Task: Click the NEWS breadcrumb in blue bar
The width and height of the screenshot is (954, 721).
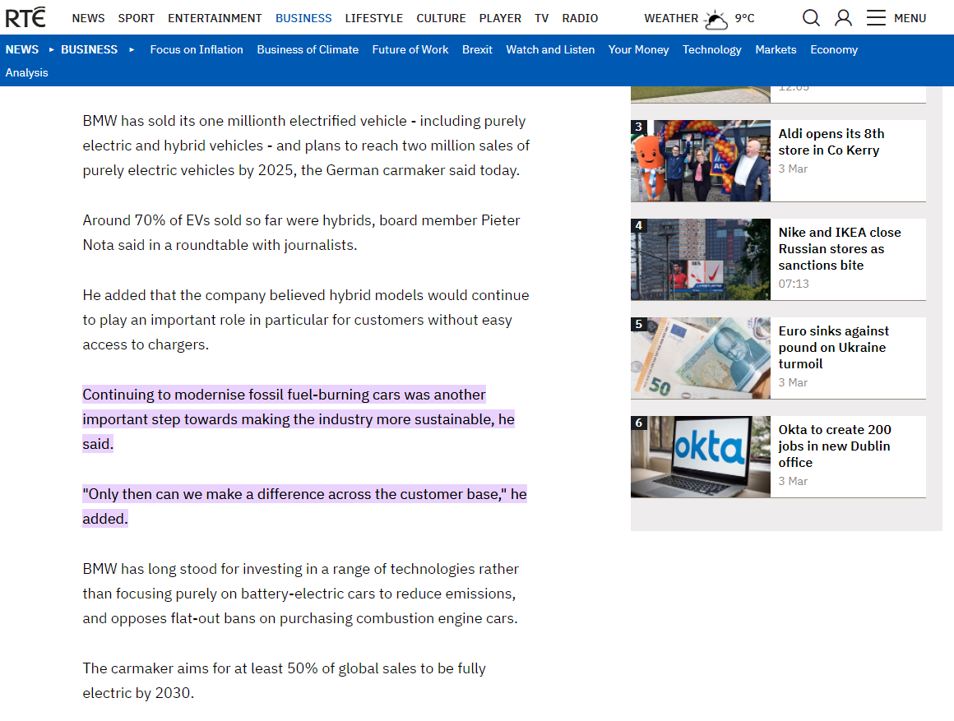Action: (x=22, y=49)
